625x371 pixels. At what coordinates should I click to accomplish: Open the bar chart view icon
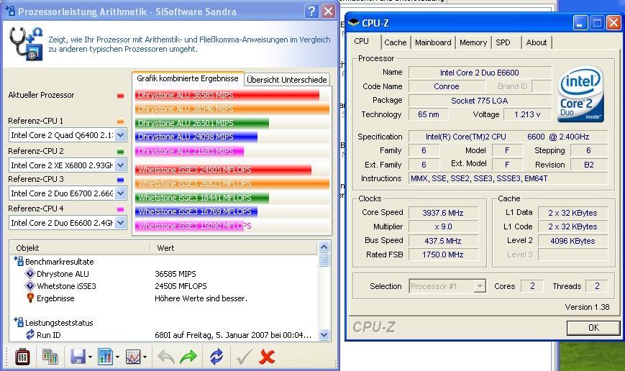pos(105,357)
